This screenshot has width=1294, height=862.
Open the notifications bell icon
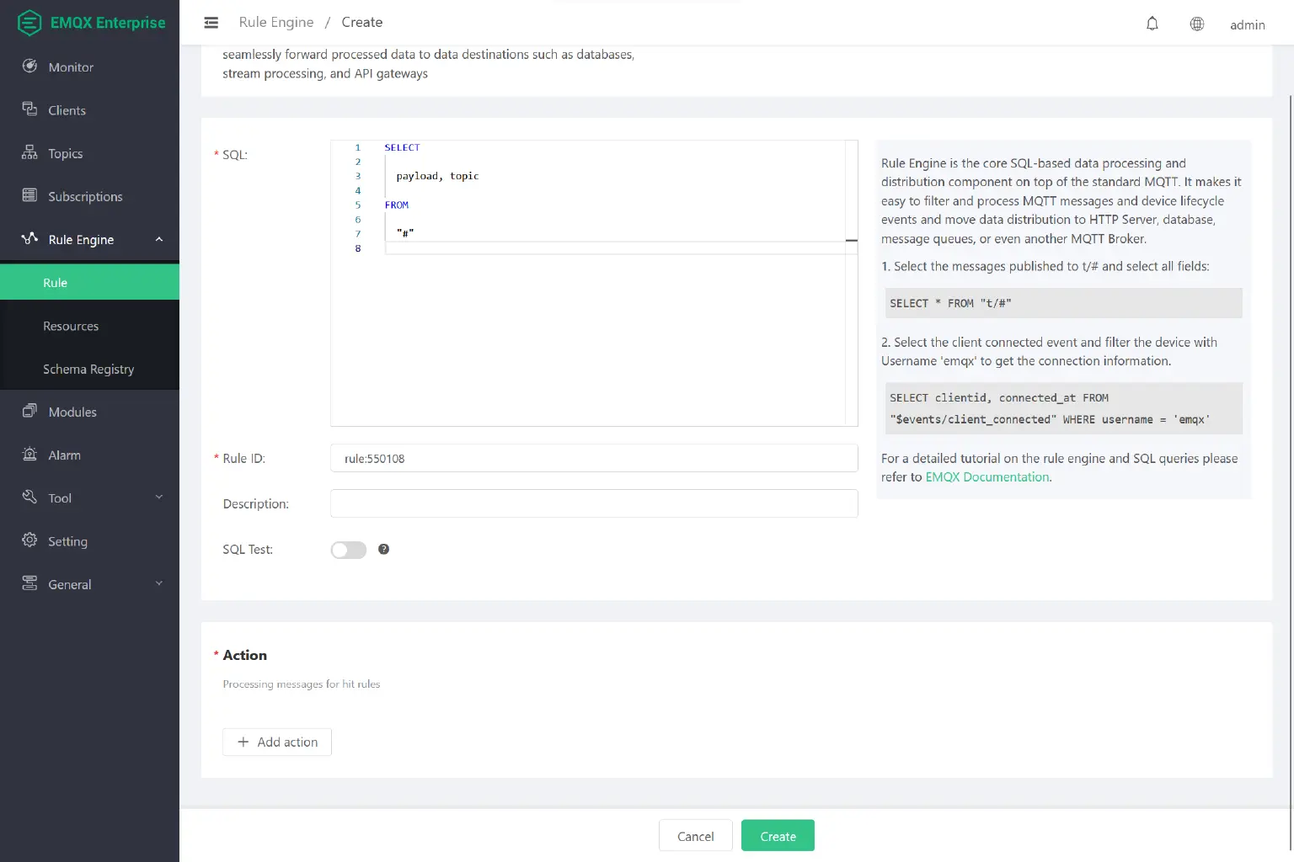pos(1152,24)
